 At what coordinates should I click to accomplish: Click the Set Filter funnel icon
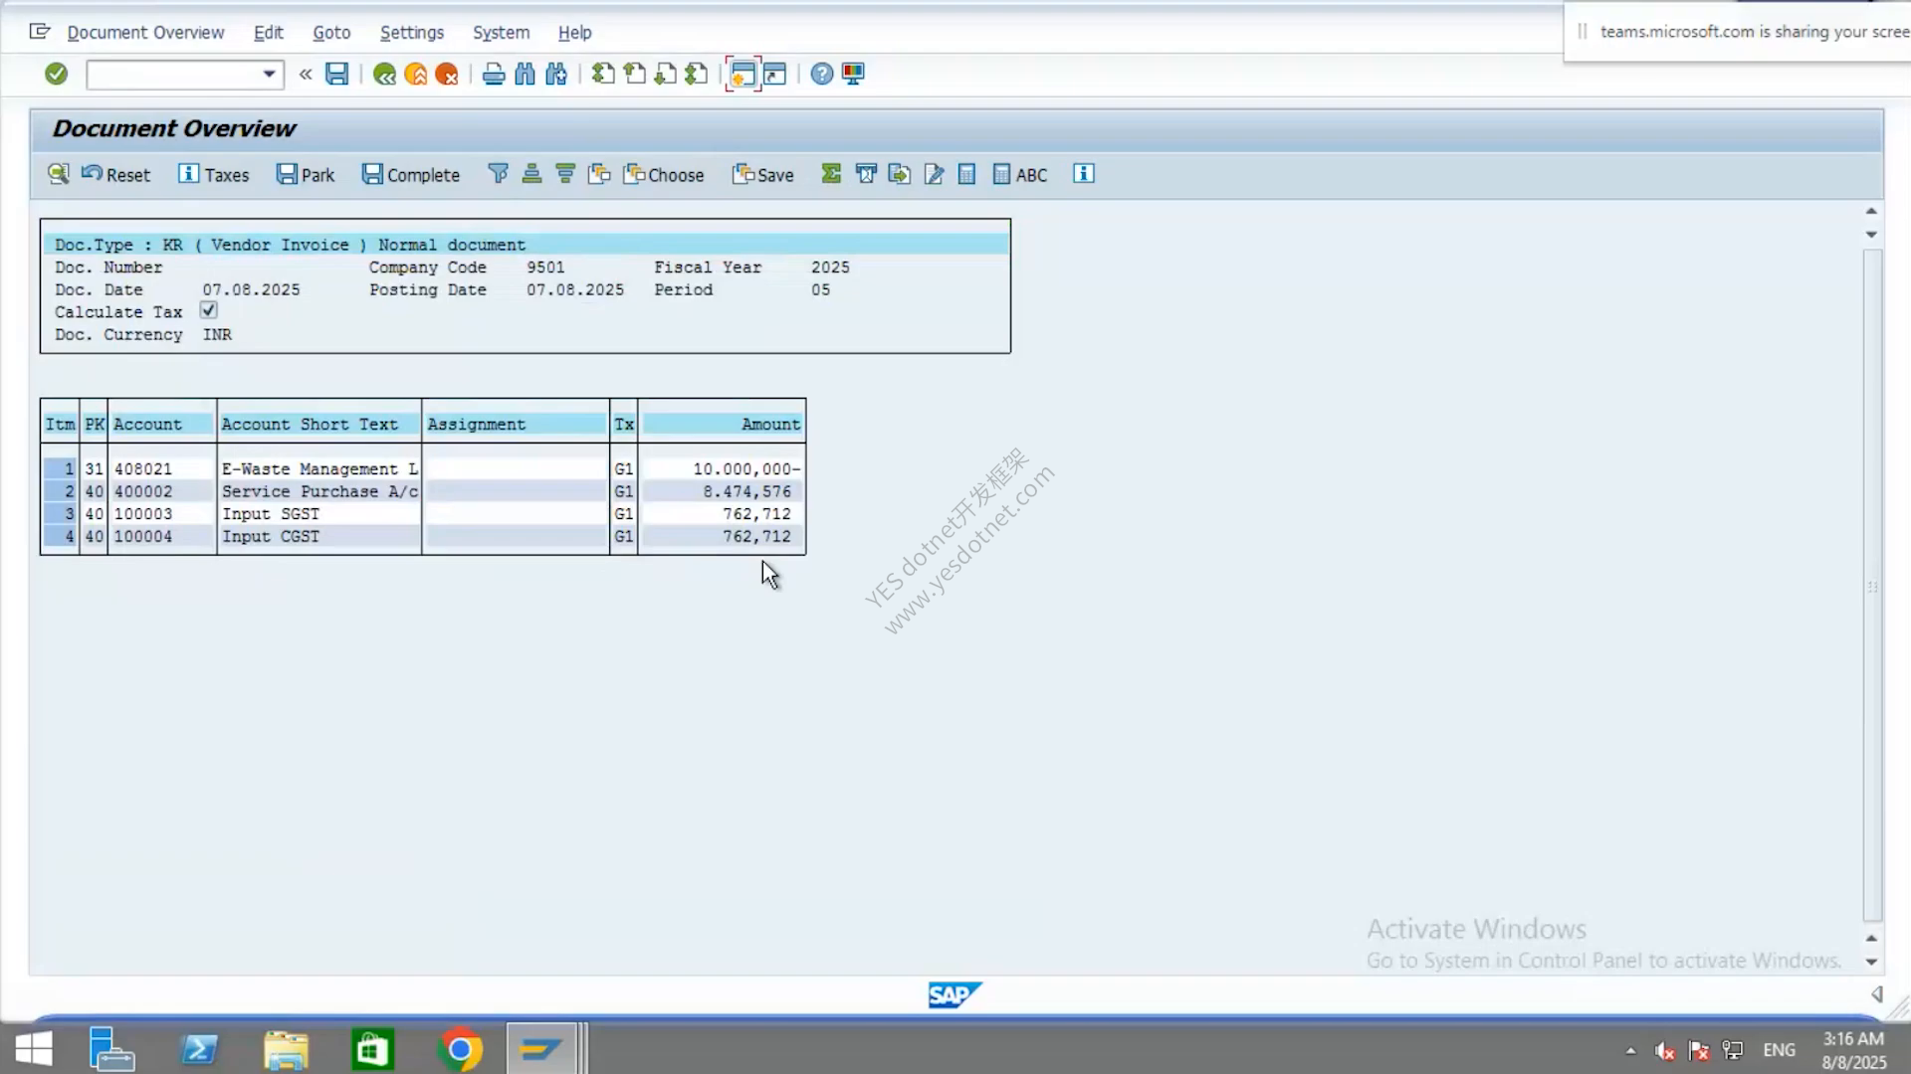pos(499,174)
